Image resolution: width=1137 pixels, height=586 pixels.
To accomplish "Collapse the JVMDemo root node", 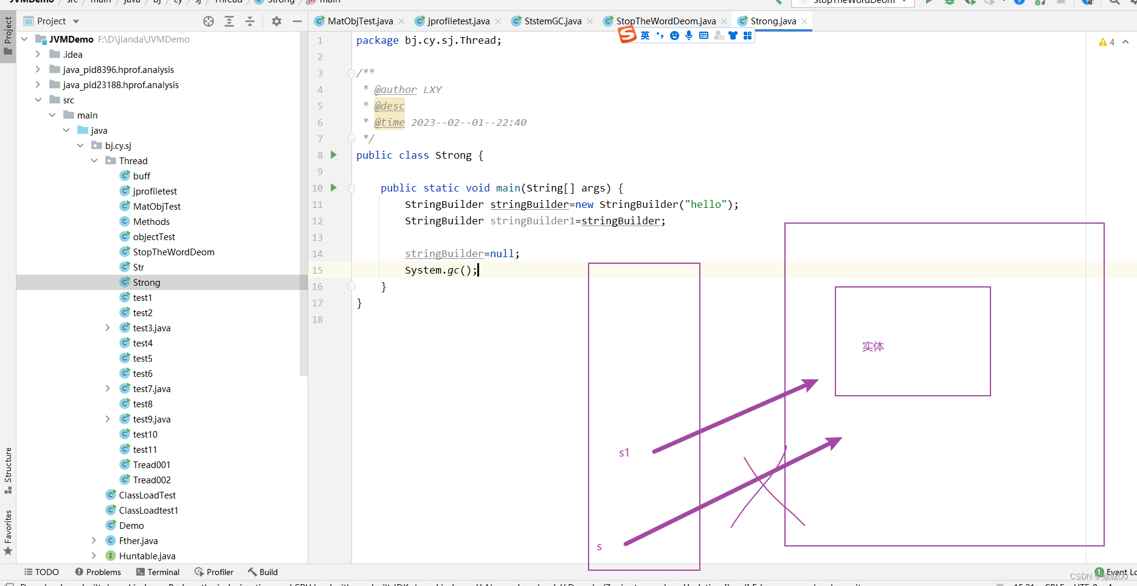I will point(24,40).
